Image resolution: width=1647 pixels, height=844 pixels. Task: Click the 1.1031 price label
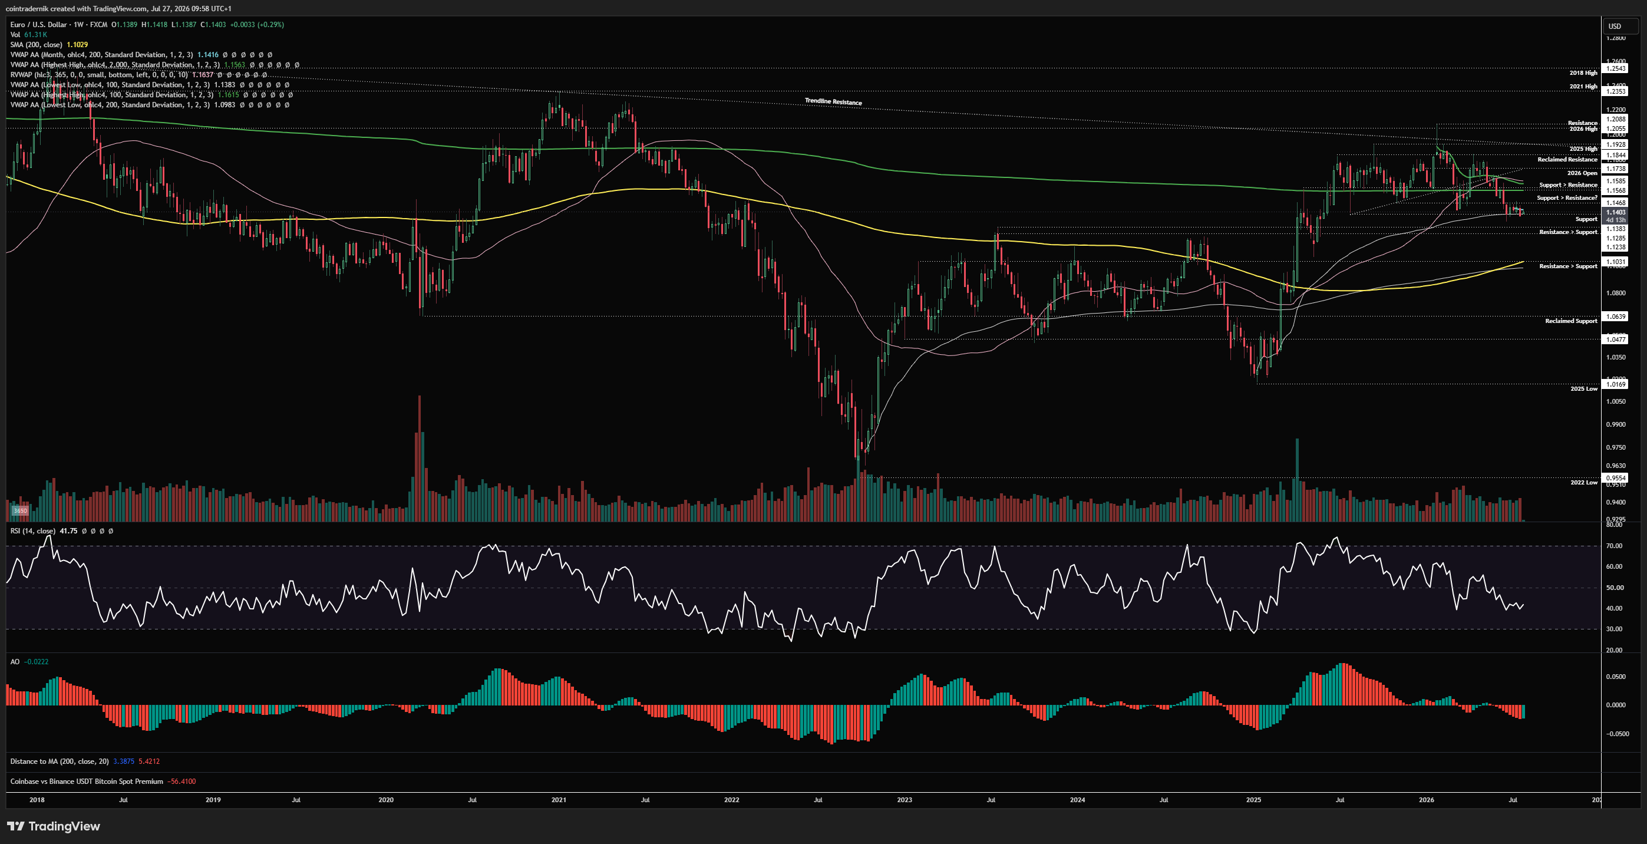point(1616,262)
